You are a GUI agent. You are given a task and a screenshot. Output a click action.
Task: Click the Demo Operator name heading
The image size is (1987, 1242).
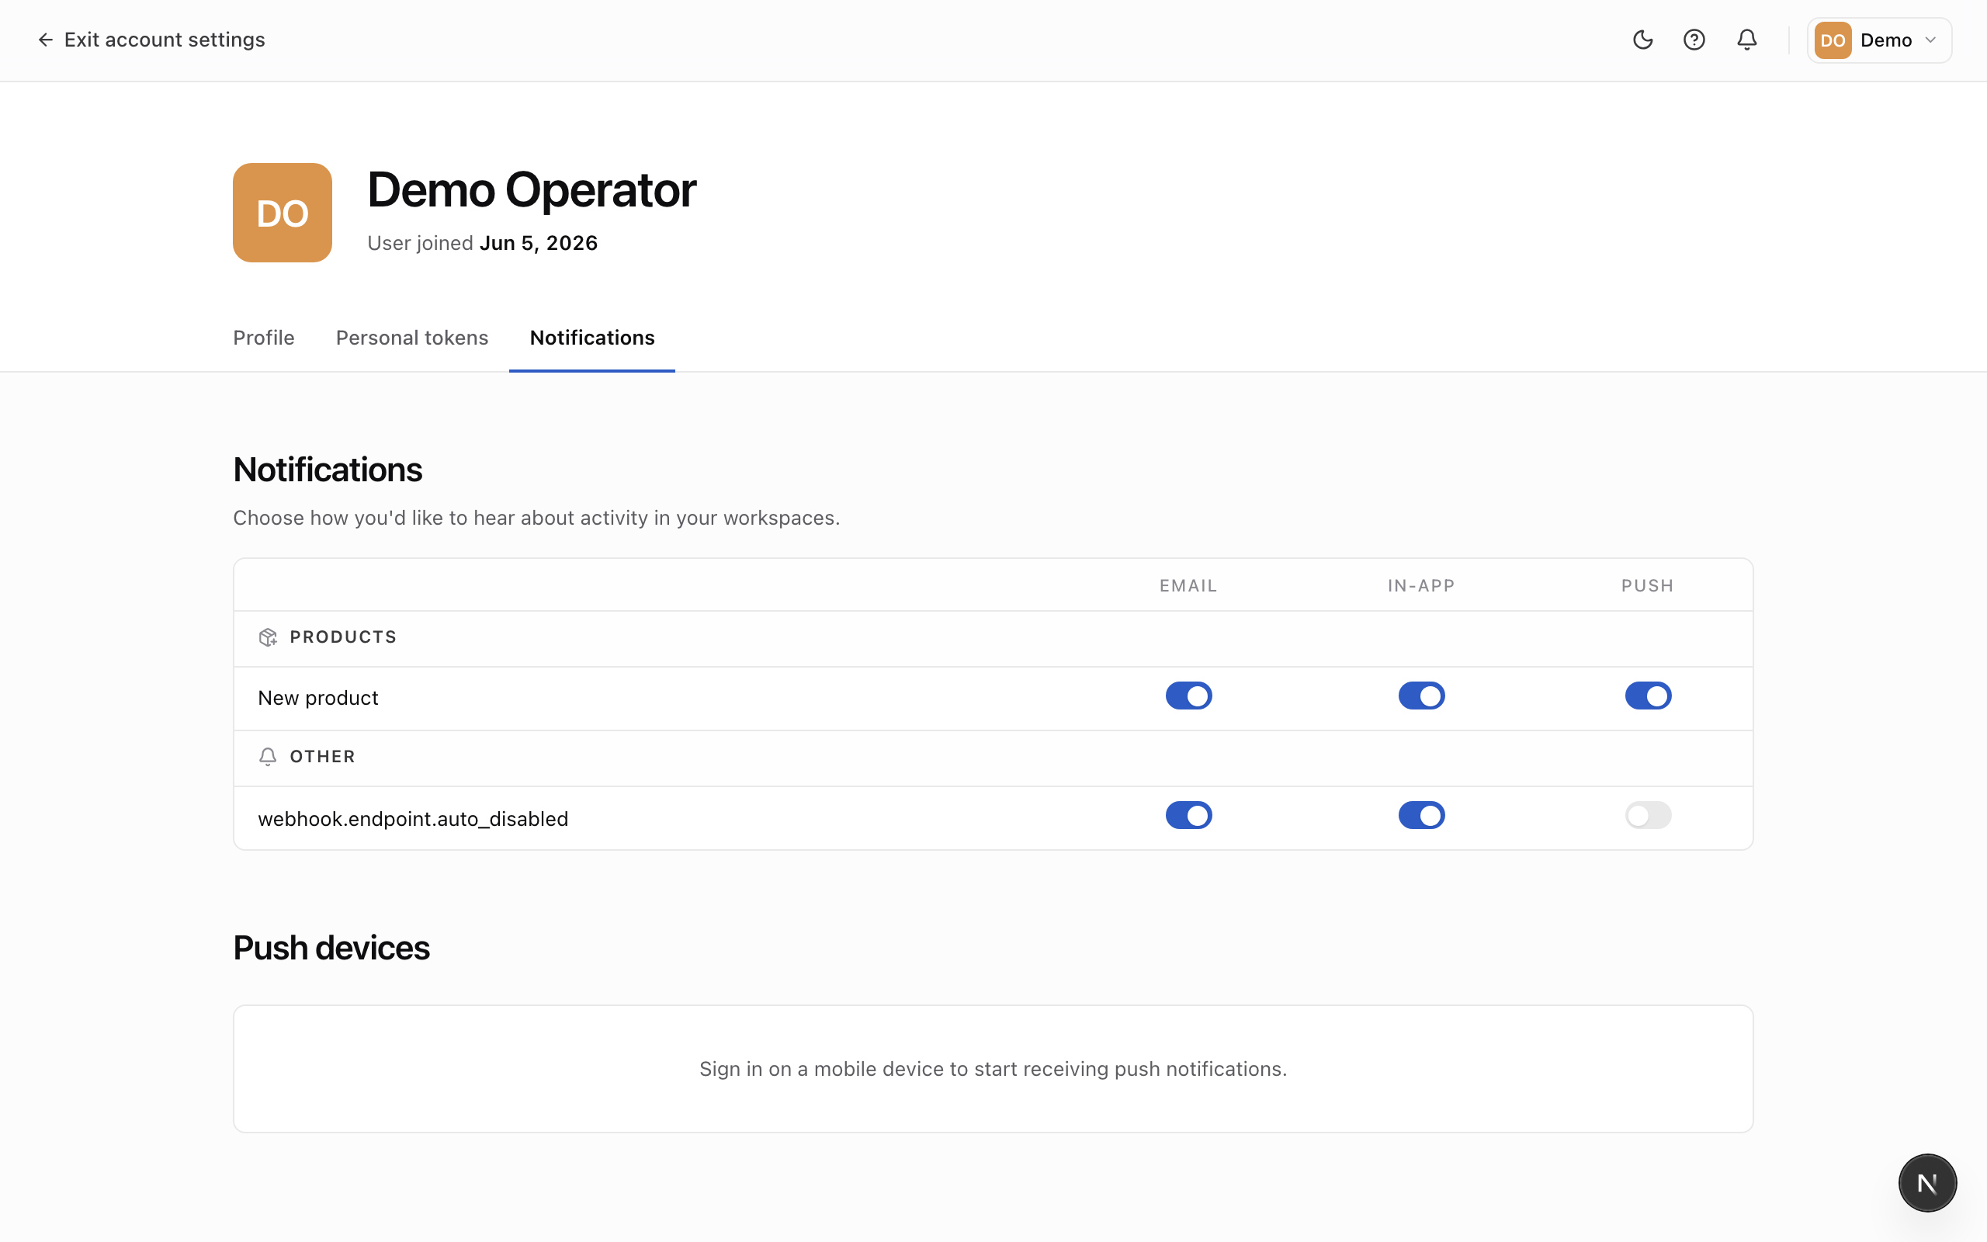pyautogui.click(x=531, y=189)
